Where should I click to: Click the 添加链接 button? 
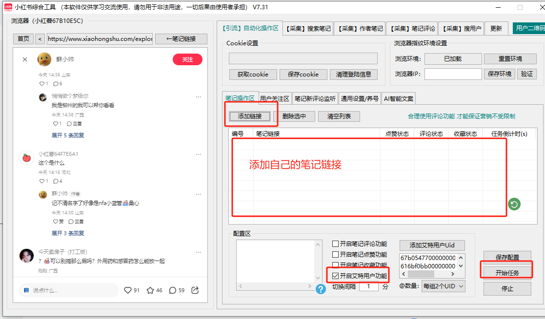[x=250, y=116]
